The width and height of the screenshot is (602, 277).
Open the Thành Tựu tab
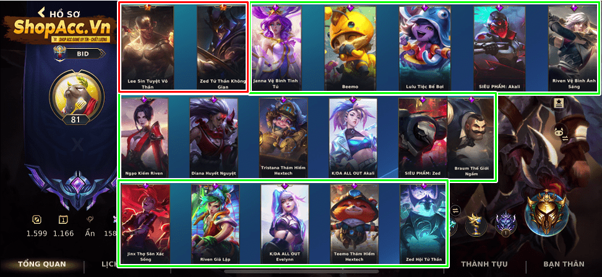[x=484, y=264]
